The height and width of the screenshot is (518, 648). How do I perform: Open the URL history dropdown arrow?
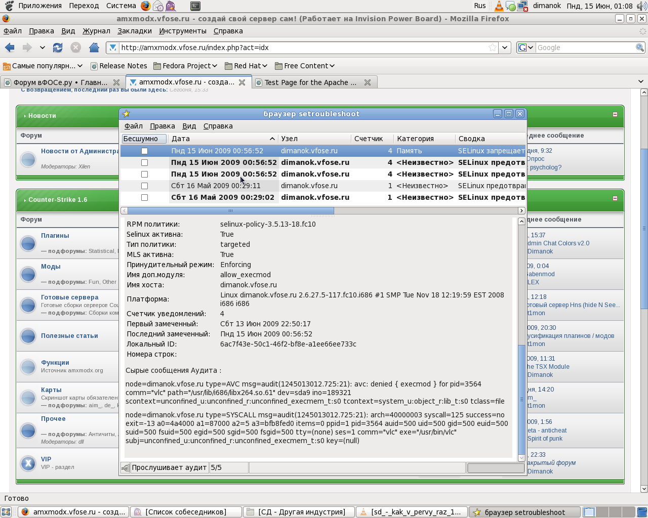coord(505,48)
